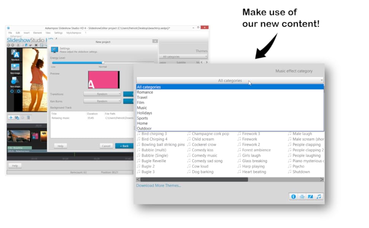Open the Settings menu in the menu bar
The width and height of the screenshot is (369, 228).
click(58, 33)
